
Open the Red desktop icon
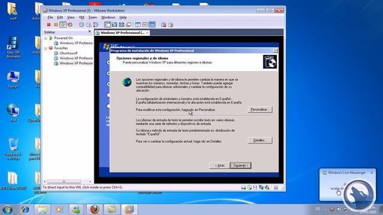[13, 113]
